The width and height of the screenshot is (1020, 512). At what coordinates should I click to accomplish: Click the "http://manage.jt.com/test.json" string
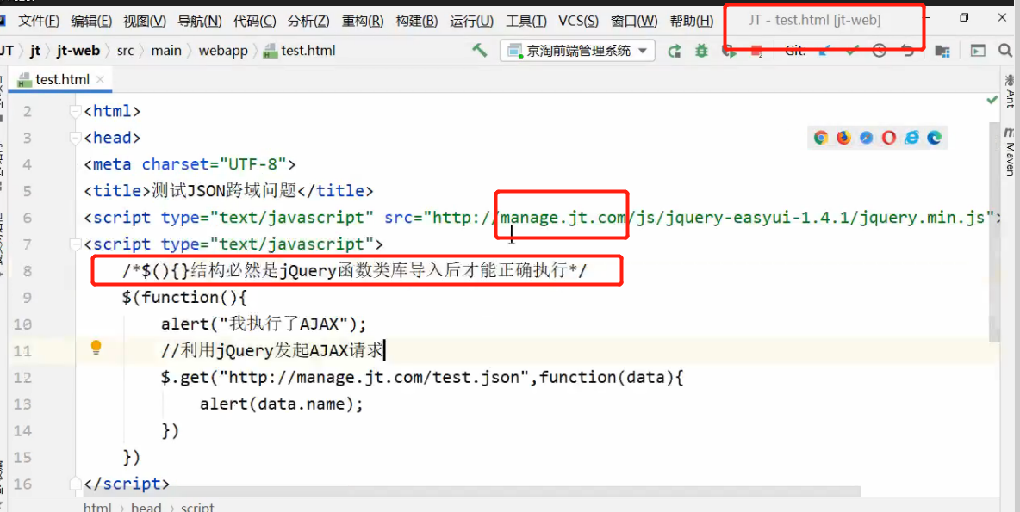click(x=374, y=378)
